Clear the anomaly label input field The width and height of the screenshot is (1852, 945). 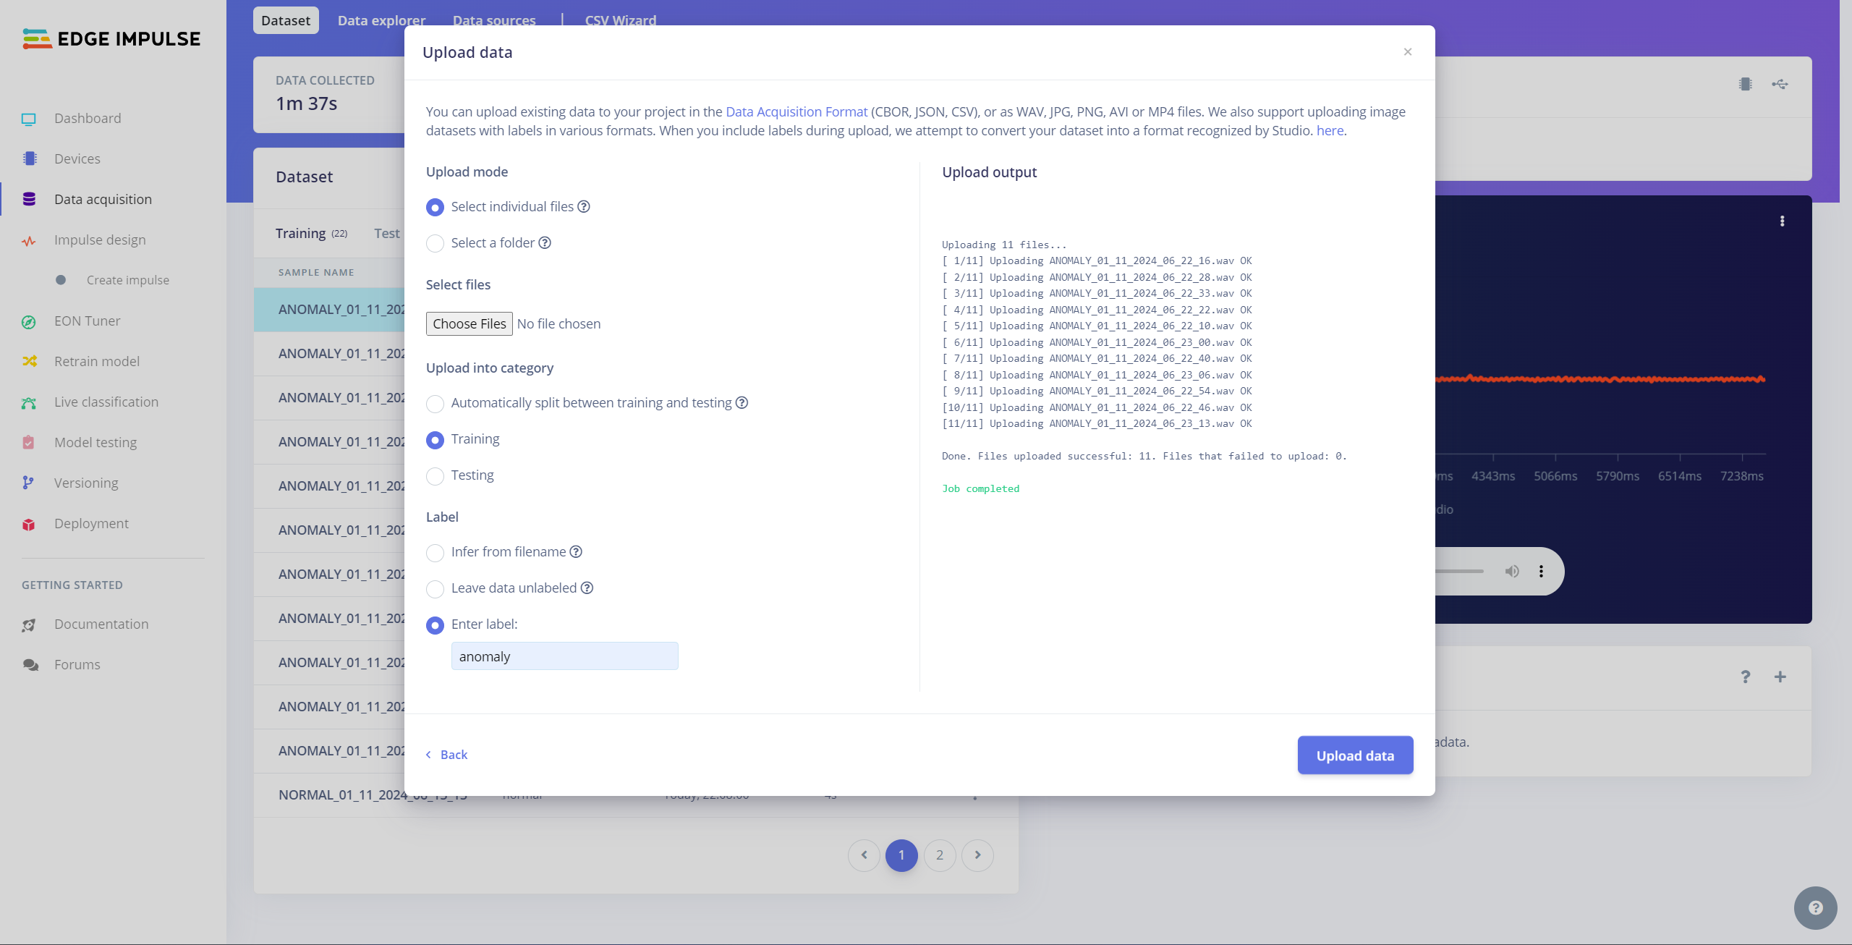pyautogui.click(x=564, y=656)
